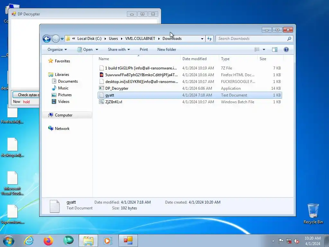329x247 pixels.
Task: Launch Firefox from the taskbar
Action: click(48, 241)
